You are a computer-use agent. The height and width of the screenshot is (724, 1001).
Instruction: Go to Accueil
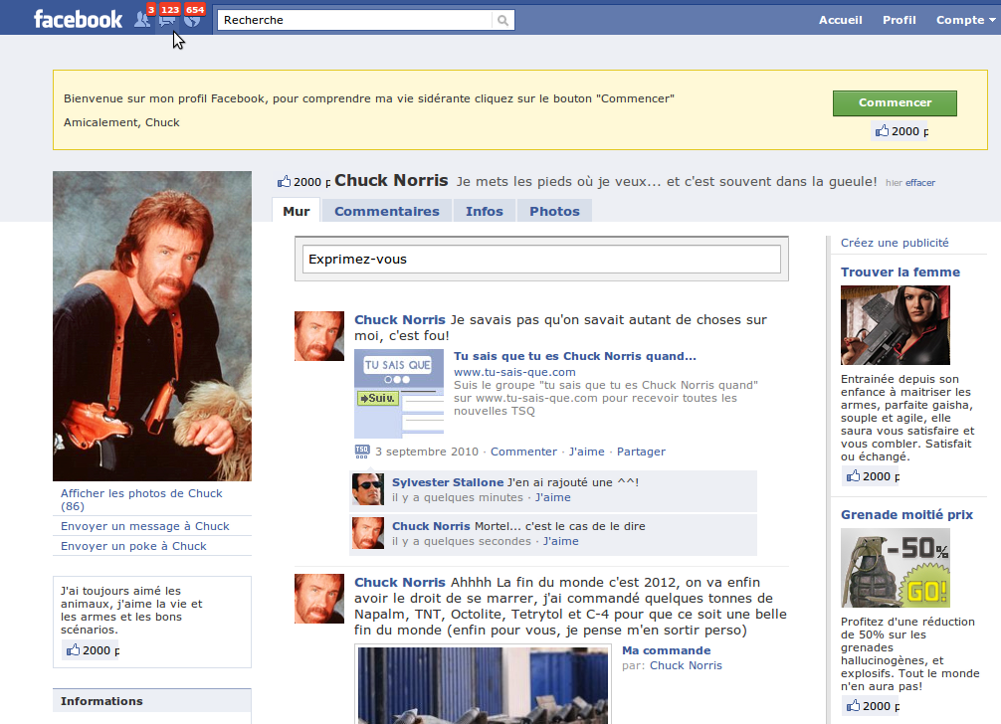point(840,20)
